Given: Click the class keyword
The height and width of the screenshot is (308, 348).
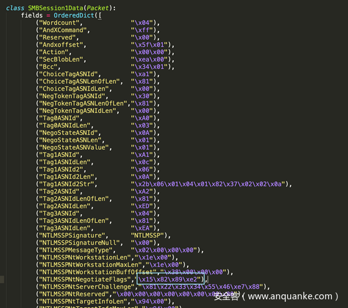Looking at the screenshot, I should click(x=15, y=8).
